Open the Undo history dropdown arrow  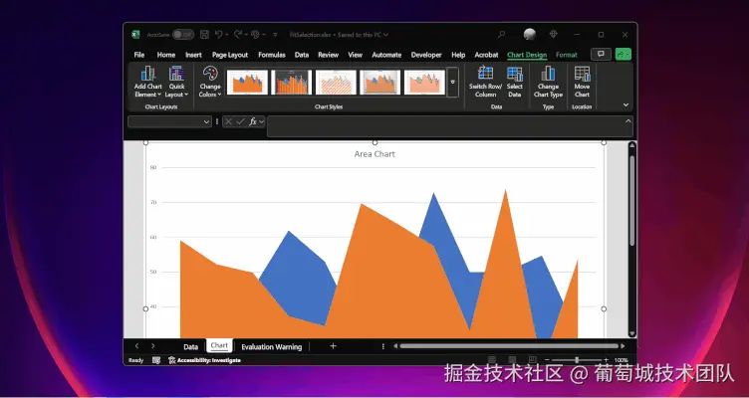coord(226,35)
